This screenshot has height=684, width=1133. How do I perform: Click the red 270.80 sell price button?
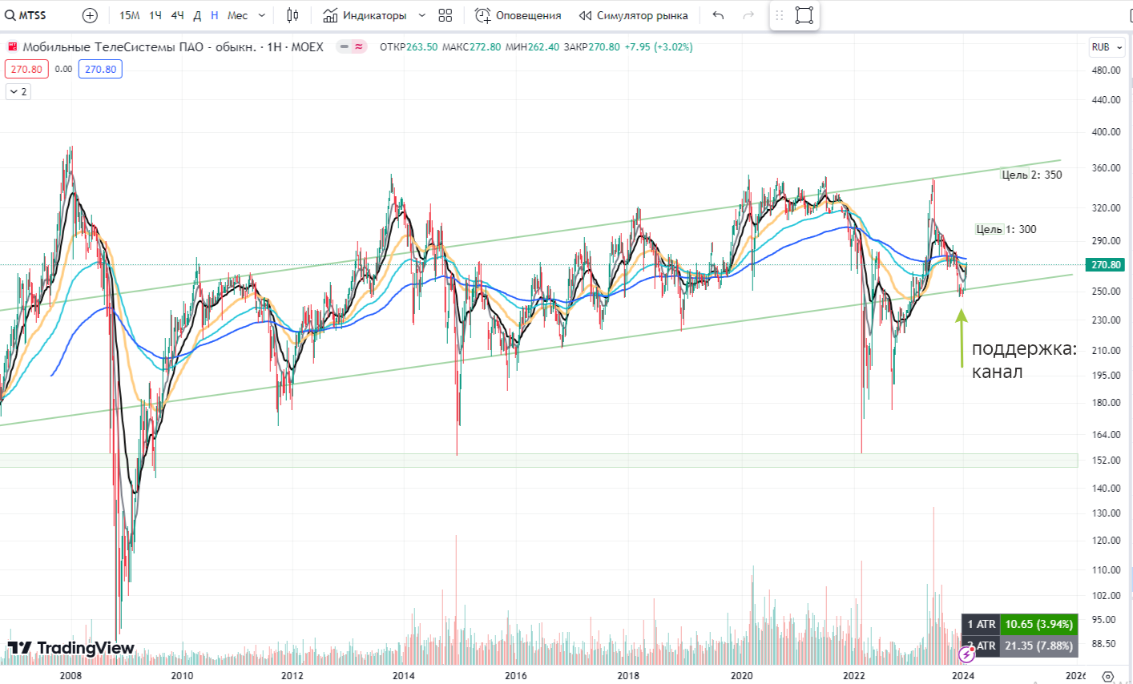pos(26,69)
